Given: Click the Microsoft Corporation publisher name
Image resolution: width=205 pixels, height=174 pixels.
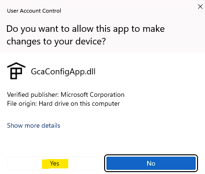Looking at the screenshot, I should pyautogui.click(x=92, y=95).
